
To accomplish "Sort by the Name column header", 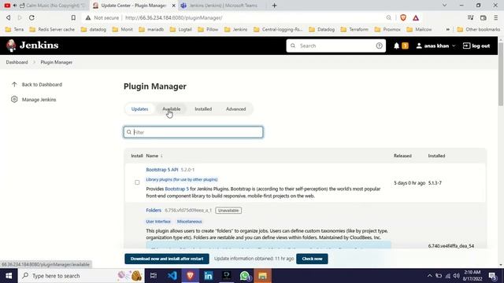I will pyautogui.click(x=154, y=156).
